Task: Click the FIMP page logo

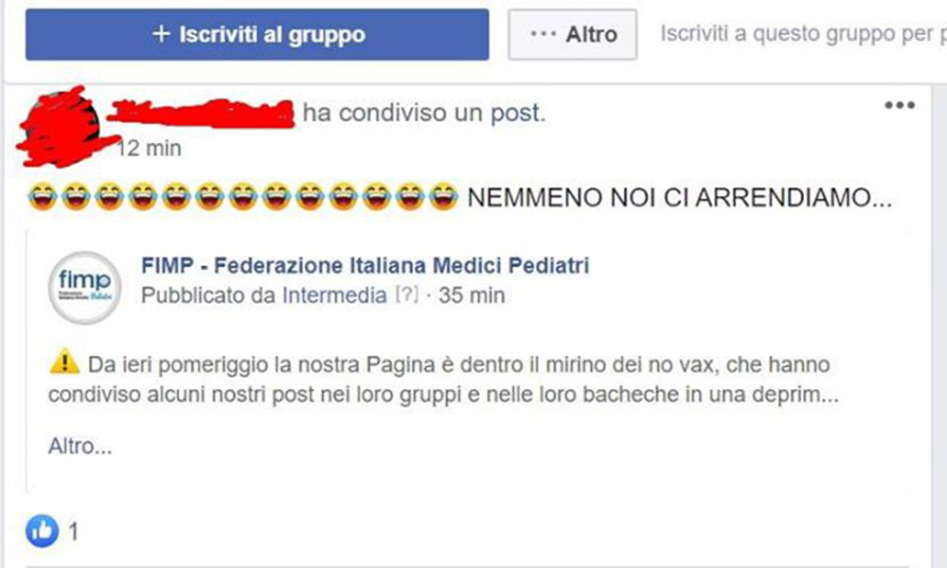Action: pyautogui.click(x=84, y=288)
